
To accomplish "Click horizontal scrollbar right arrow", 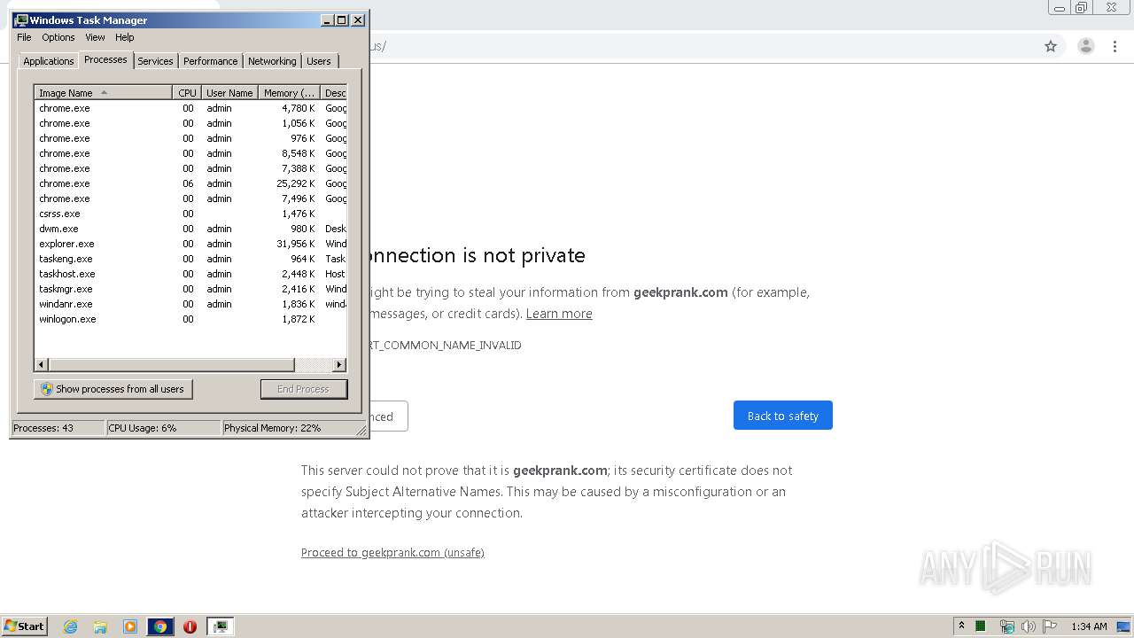I will click(339, 364).
